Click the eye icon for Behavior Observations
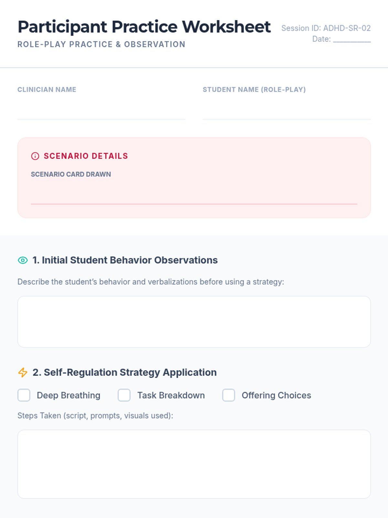The height and width of the screenshot is (518, 388). (23, 260)
